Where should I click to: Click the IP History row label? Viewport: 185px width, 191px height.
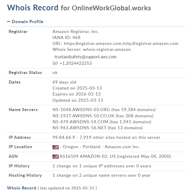pos(19,166)
